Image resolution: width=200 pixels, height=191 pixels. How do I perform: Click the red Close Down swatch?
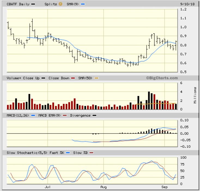coord(73,78)
